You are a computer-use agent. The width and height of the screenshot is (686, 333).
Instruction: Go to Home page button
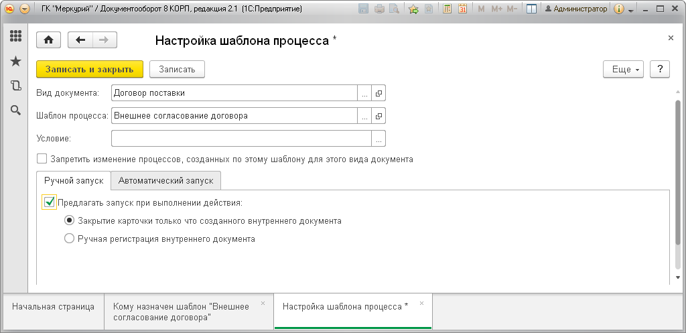[48, 40]
